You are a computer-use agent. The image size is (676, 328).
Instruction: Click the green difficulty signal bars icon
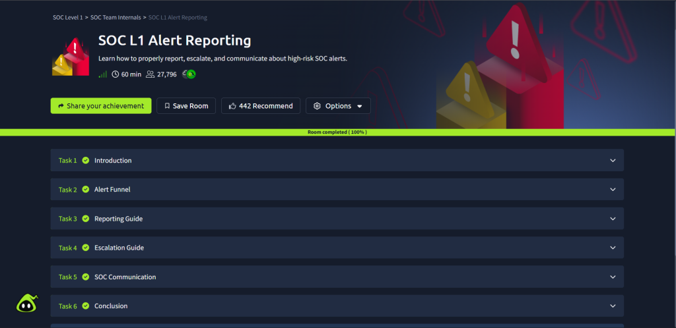[102, 74]
